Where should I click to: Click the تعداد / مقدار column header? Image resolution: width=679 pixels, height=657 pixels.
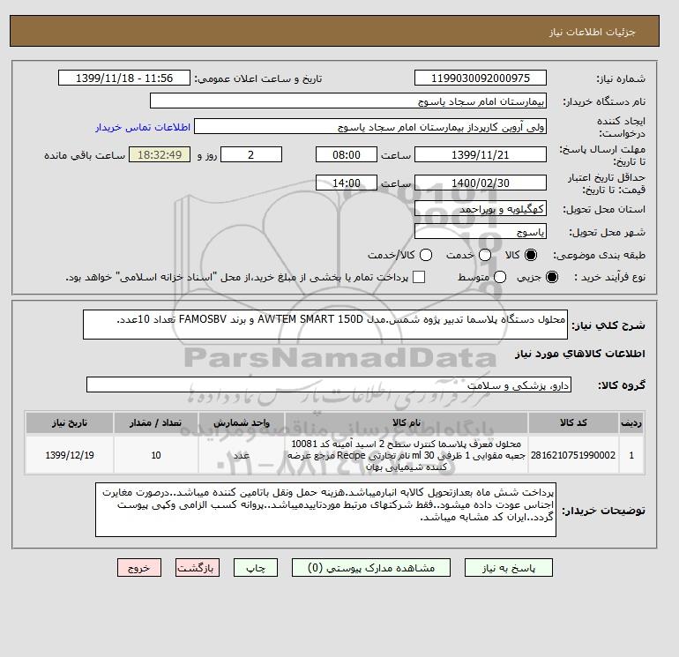156,422
